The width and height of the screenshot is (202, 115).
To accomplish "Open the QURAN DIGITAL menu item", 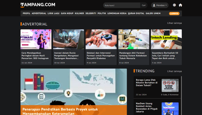I will pyautogui.click(x=136, y=13).
